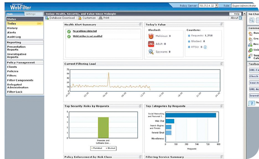The height and width of the screenshot is (159, 259).
Task: Click the scroll-up arrow of content pane
Action: (244, 13)
